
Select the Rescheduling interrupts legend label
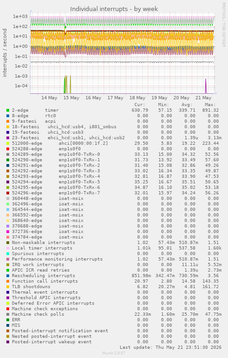pyautogui.click(x=43, y=276)
